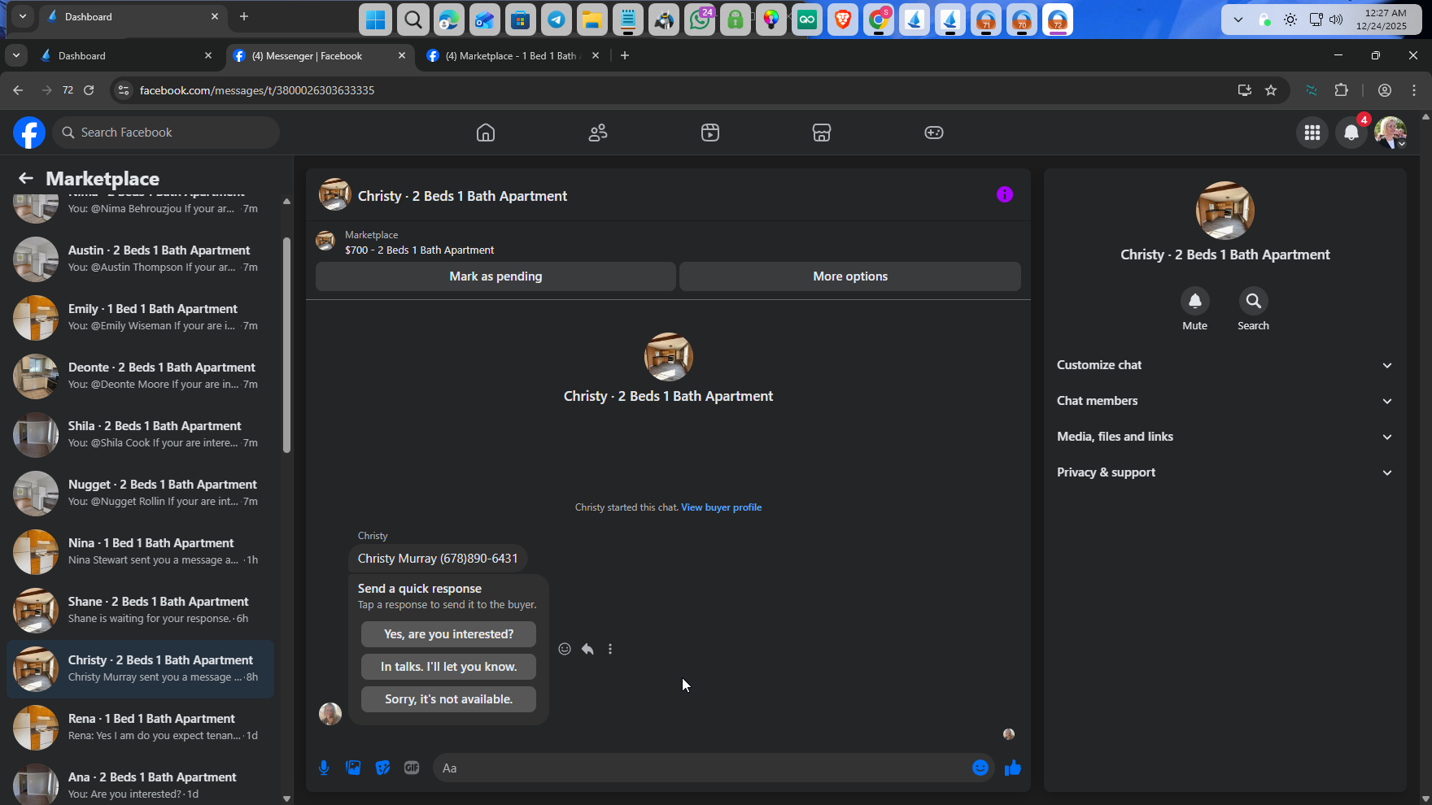This screenshot has height=805, width=1432.
Task: Open the Friends icon in the top navigation
Action: [x=598, y=133]
